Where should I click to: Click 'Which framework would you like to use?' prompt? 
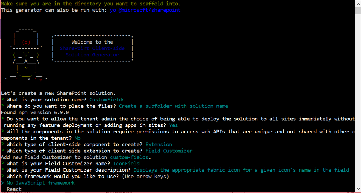click(x=63, y=177)
